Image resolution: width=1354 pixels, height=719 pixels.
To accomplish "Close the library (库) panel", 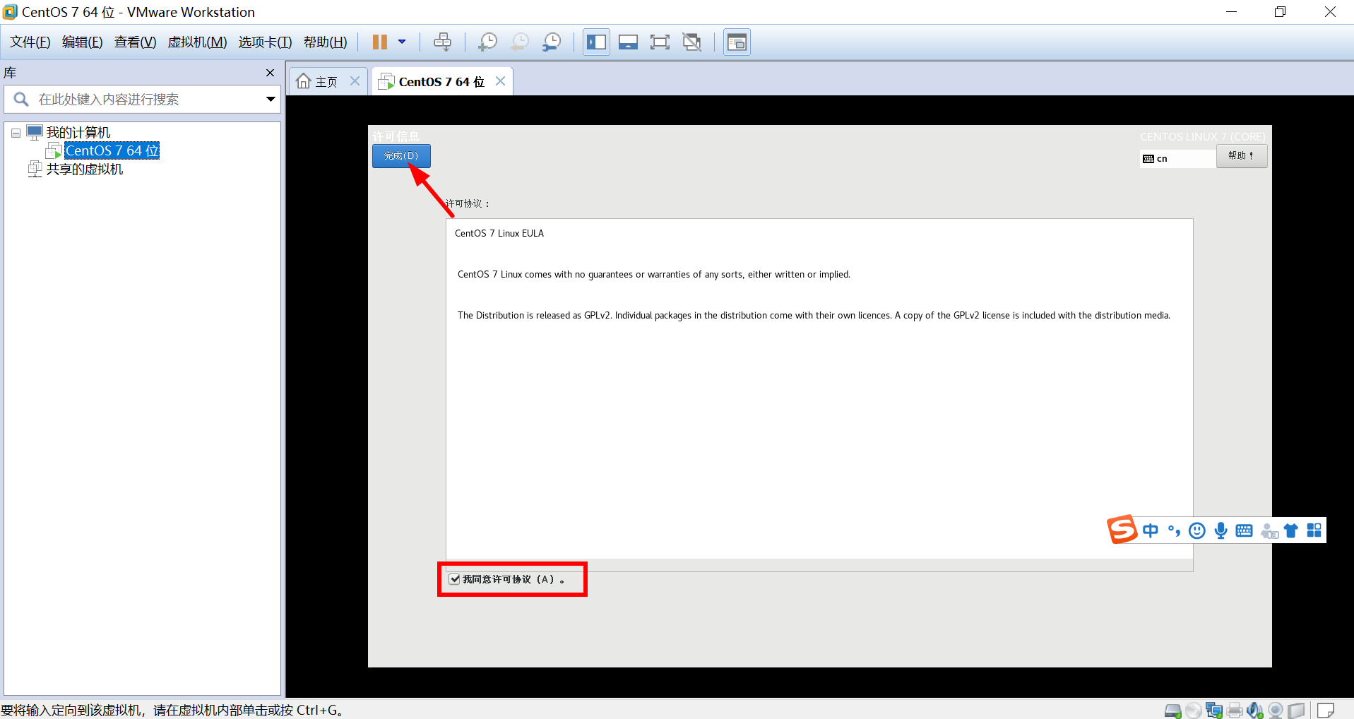I will tap(270, 73).
